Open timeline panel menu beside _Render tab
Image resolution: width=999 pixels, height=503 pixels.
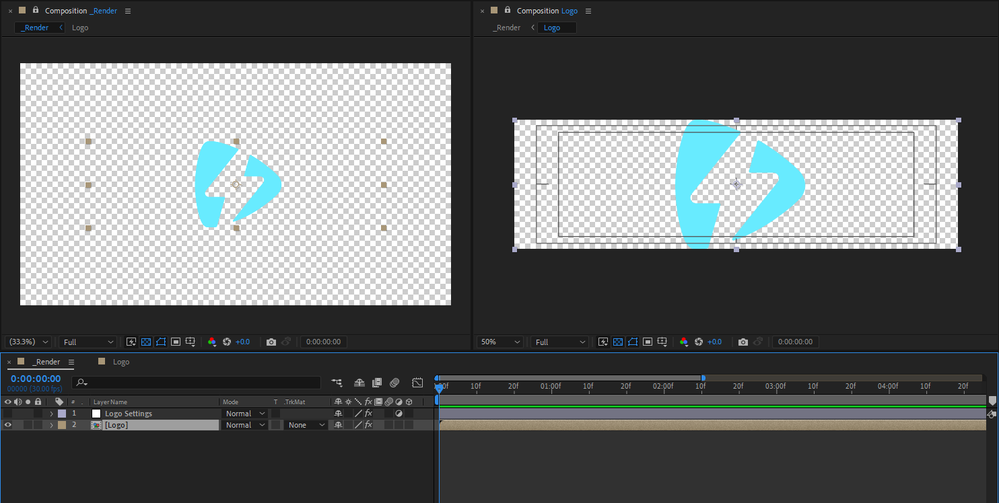(x=70, y=362)
